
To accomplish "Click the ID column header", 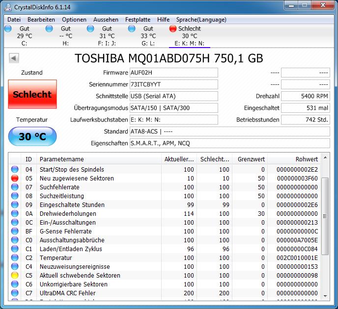I will 28,159.
